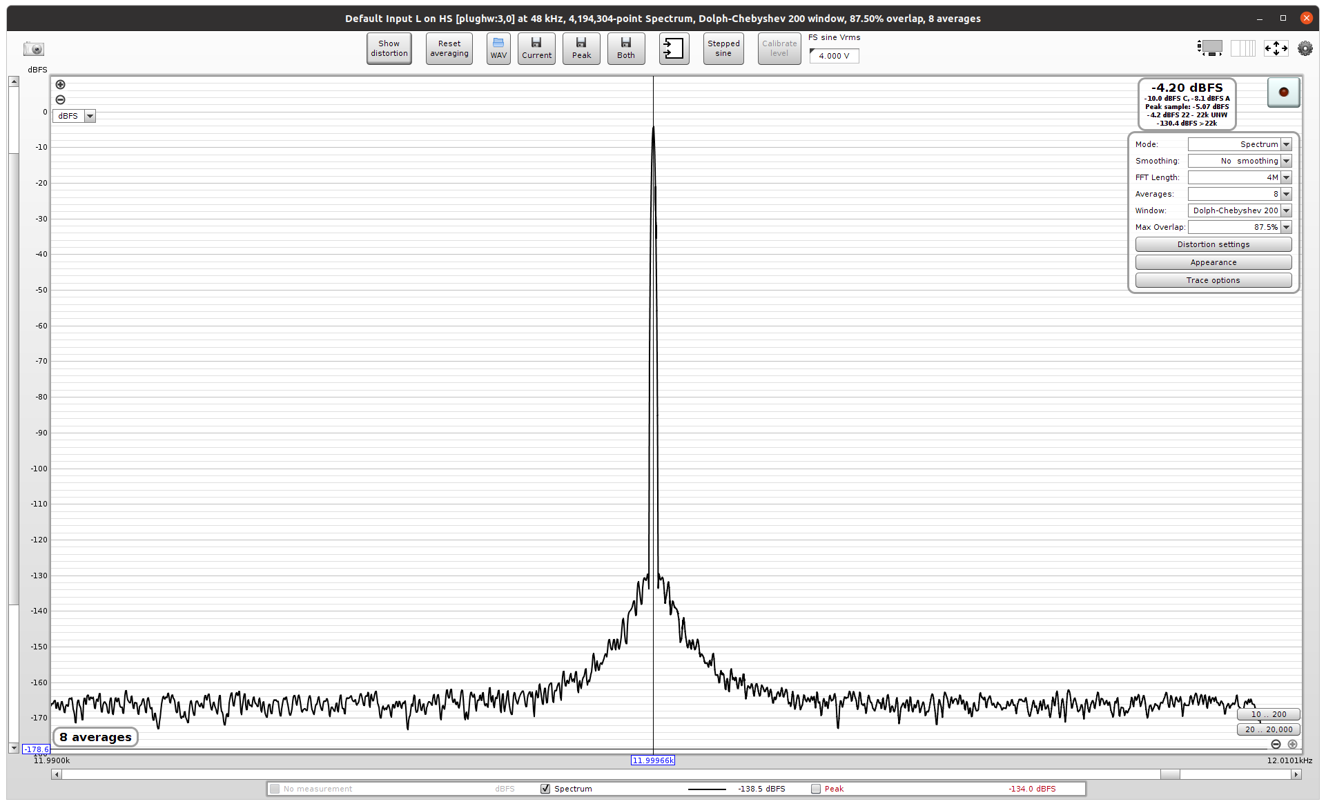
Task: Open the settings gear icon
Action: click(x=1305, y=48)
